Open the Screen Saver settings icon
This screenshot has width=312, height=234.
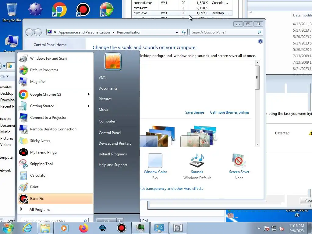point(239,160)
